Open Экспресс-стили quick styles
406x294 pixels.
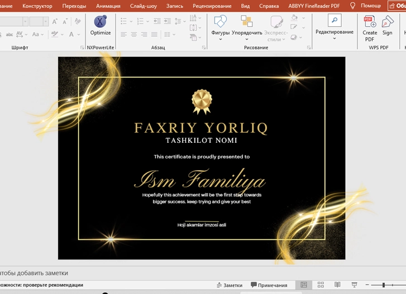pos(276,28)
